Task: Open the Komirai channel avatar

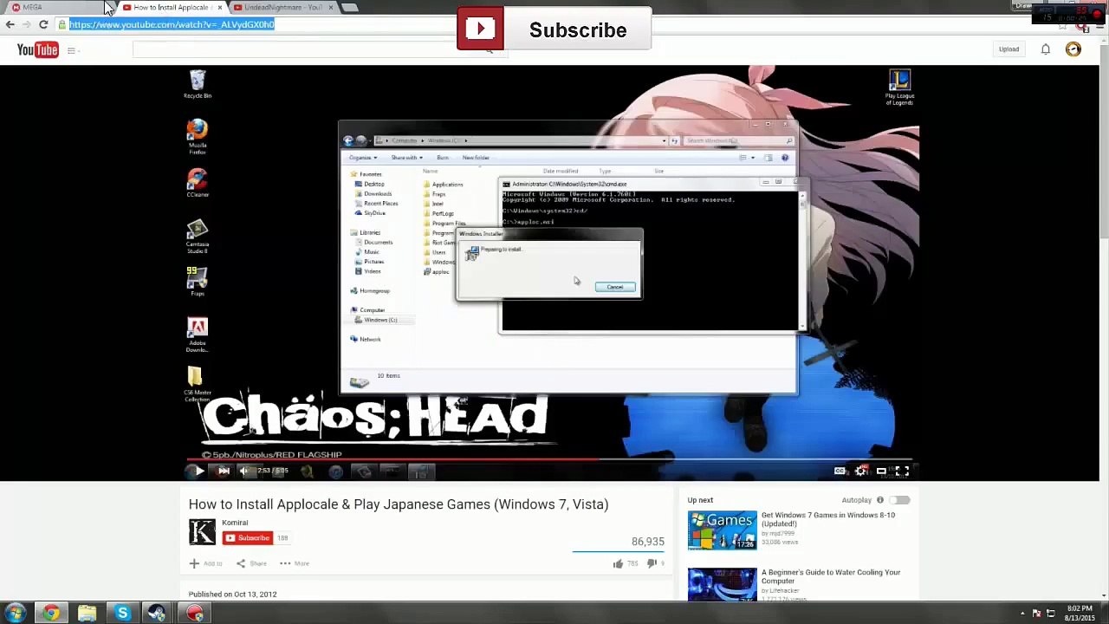Action: point(202,532)
